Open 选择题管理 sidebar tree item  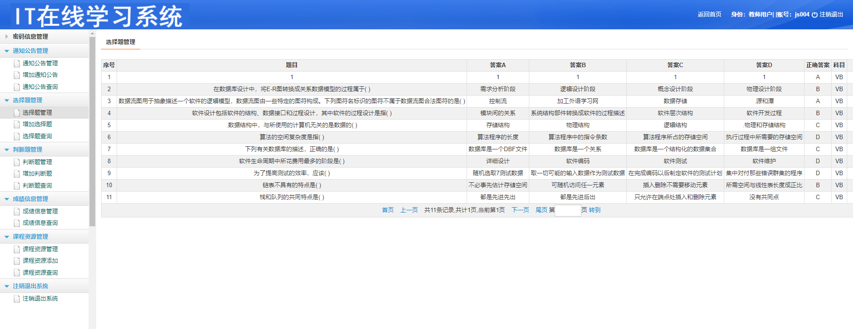(x=37, y=112)
